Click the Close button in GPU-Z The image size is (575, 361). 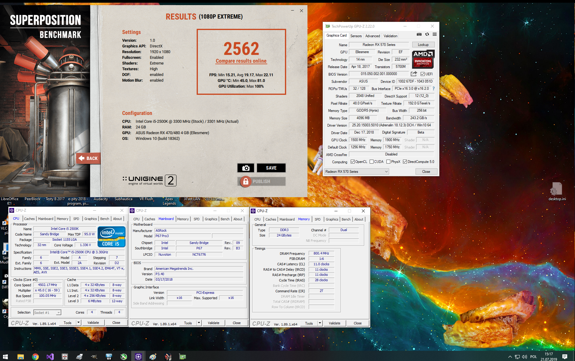point(426,172)
